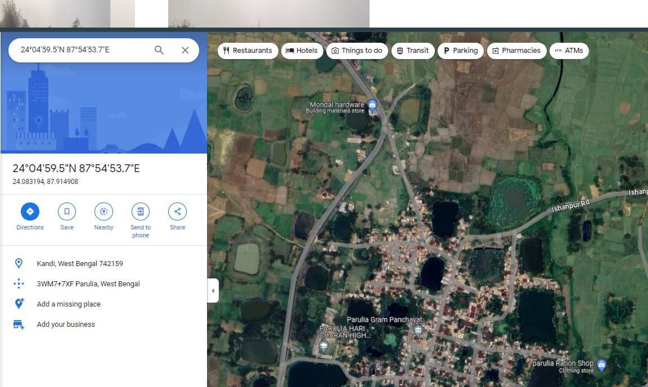
Task: Click Add a missing place
Action: click(x=69, y=304)
